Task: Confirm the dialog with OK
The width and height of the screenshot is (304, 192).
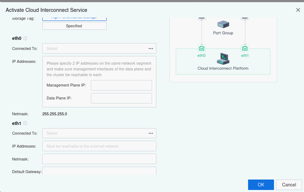Action: (x=261, y=185)
